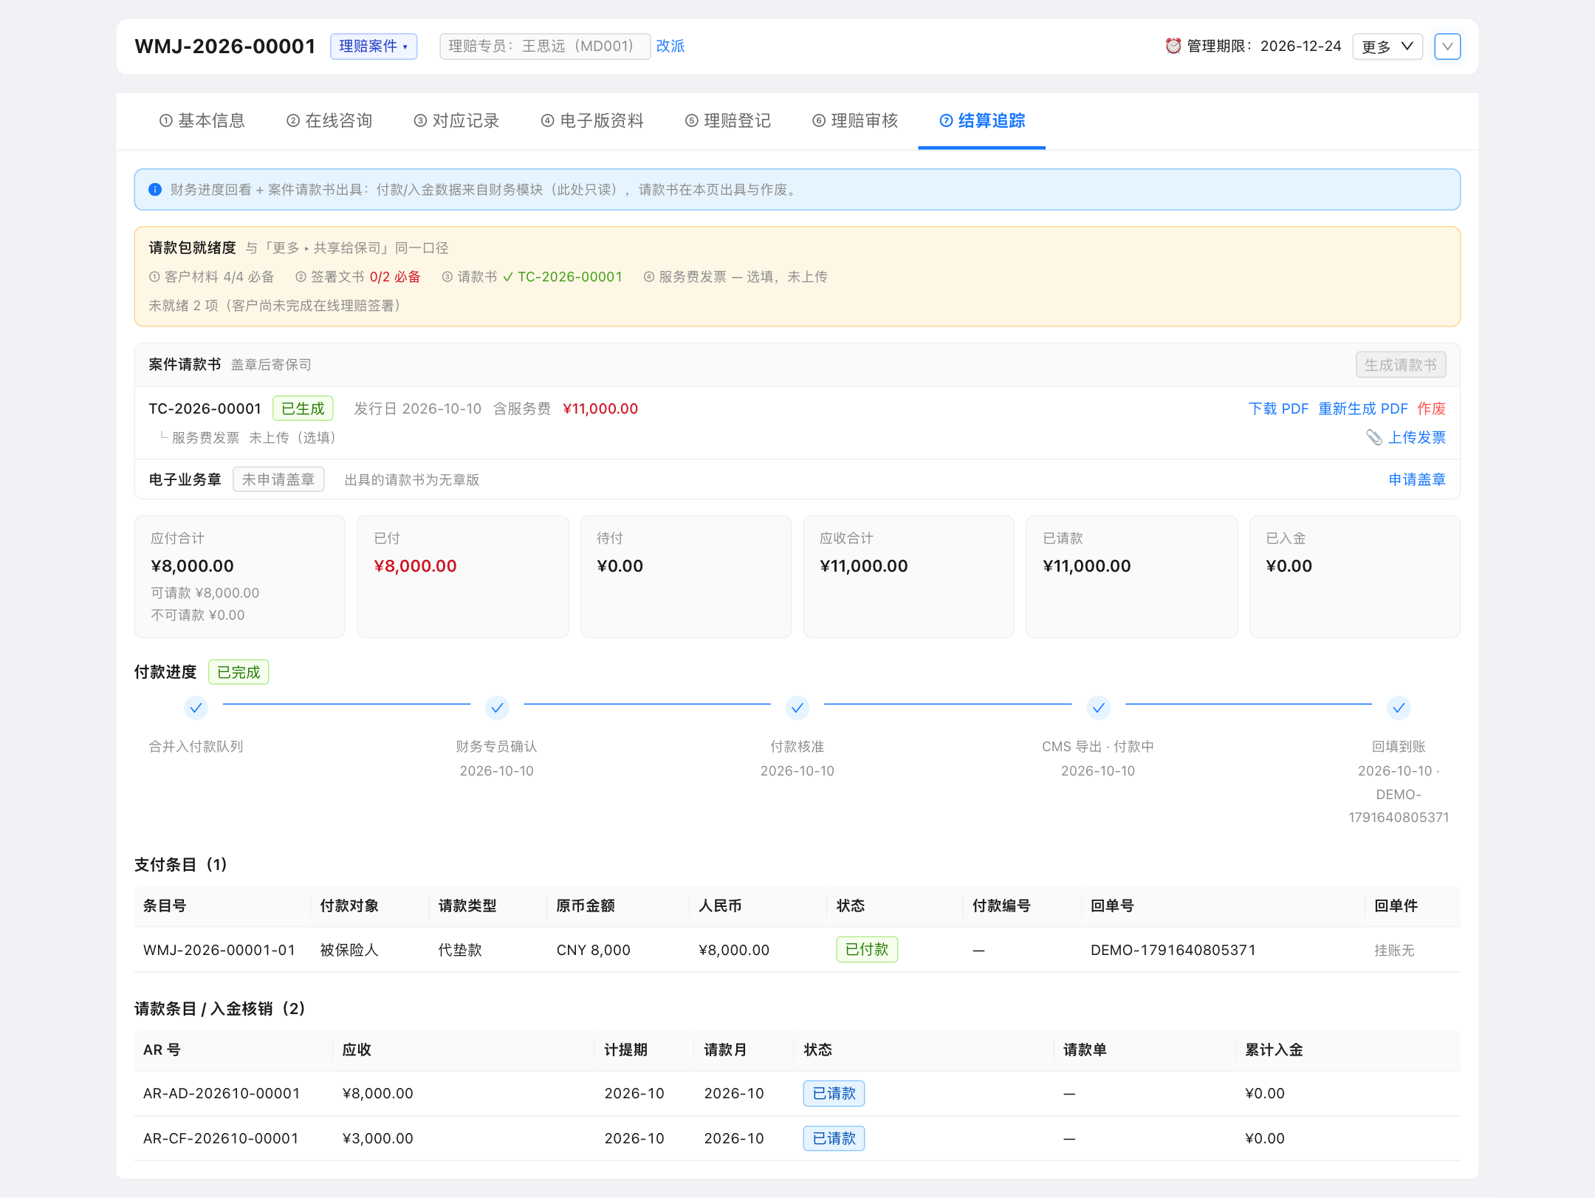Click the 挂账无 receipt file cell

click(x=1394, y=951)
